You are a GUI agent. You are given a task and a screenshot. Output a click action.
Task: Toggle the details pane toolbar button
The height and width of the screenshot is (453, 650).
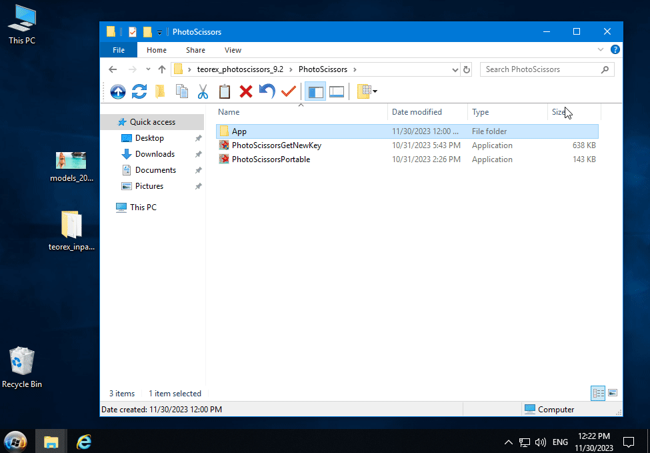(x=337, y=91)
